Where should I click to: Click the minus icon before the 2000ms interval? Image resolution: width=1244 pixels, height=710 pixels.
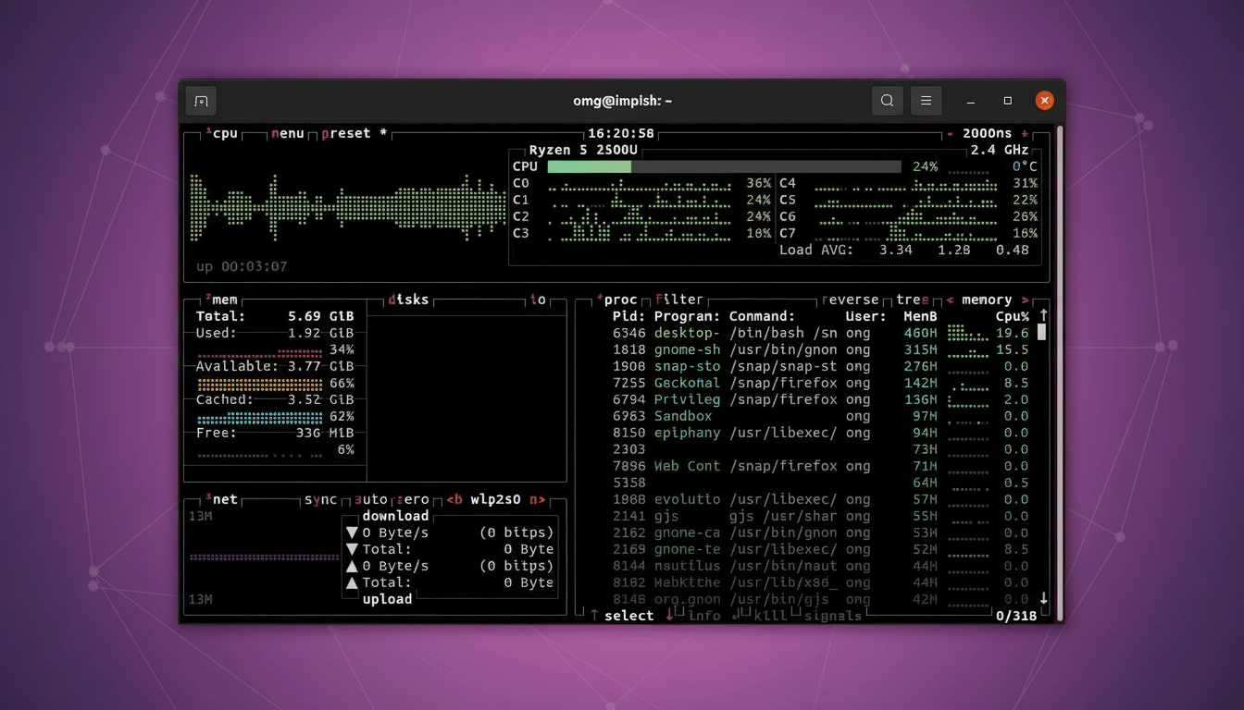coord(950,133)
